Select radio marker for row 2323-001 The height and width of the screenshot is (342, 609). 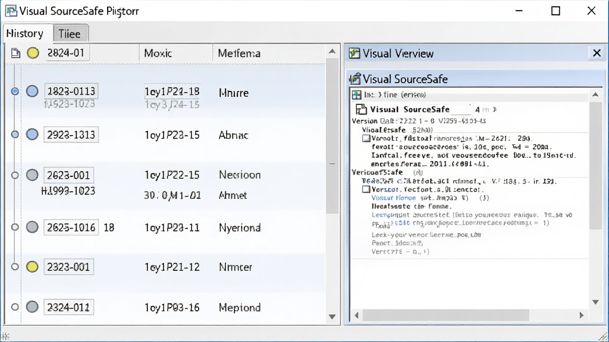(15, 267)
